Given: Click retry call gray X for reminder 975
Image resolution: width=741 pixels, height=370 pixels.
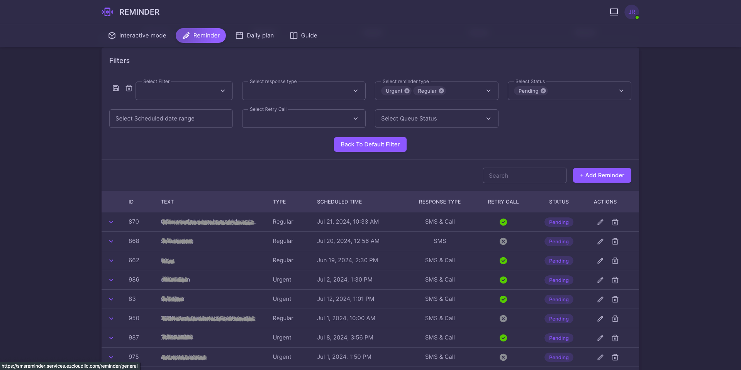Looking at the screenshot, I should click(x=503, y=357).
